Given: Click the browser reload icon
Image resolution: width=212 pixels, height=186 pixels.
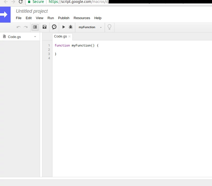Looking at the screenshot, I should 20,2.
